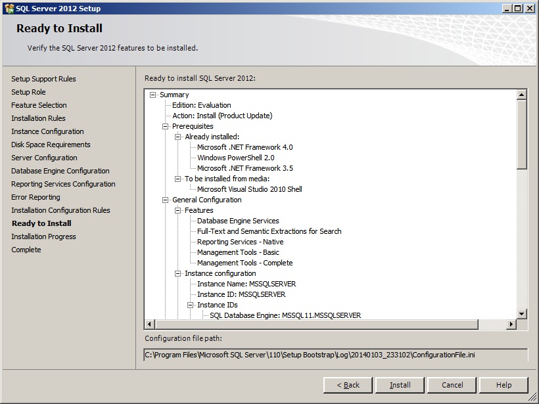The height and width of the screenshot is (404, 539).
Task: Go back with the Back button
Action: [348, 385]
